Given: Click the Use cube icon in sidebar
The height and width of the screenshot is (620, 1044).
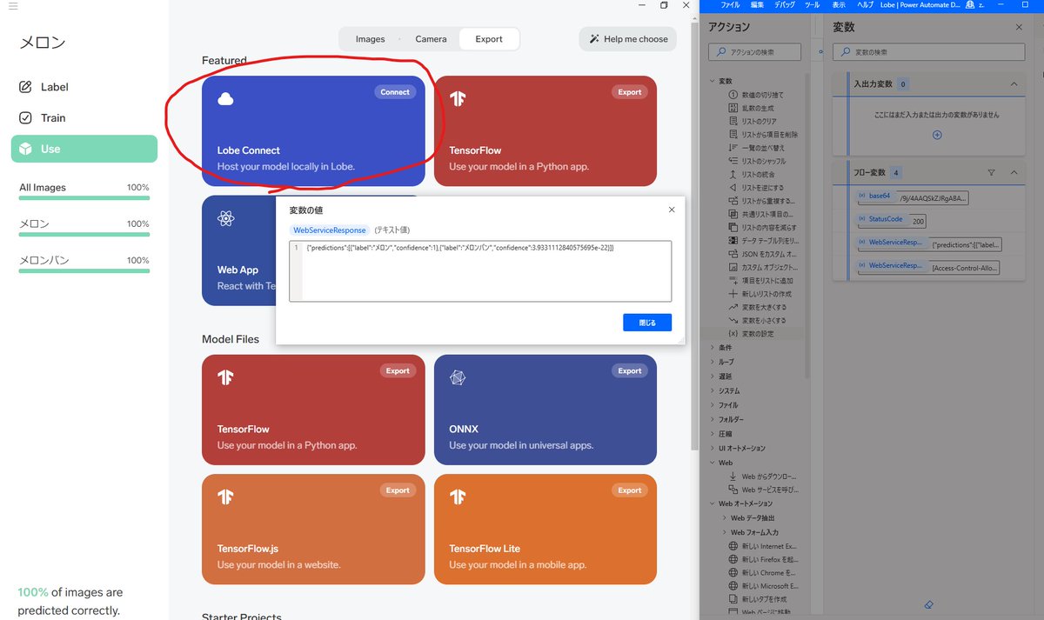Looking at the screenshot, I should [x=25, y=149].
